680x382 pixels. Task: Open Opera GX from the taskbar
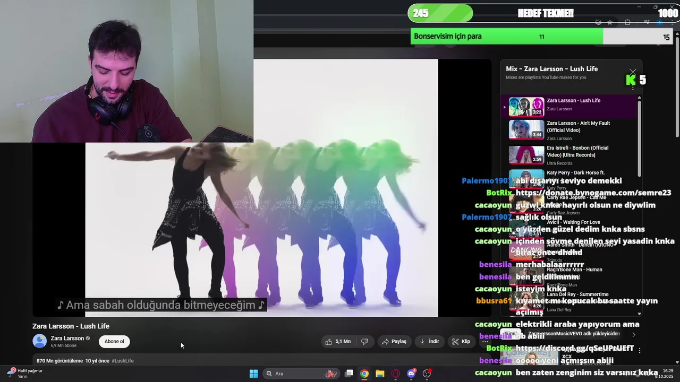[395, 374]
